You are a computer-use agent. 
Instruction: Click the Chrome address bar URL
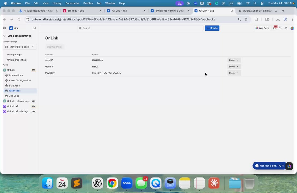[123, 19]
